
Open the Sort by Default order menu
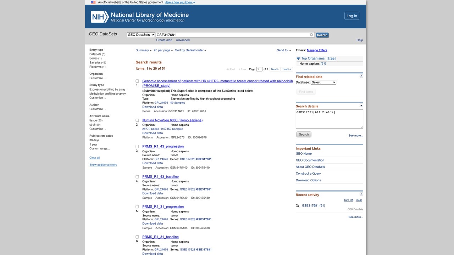pos(190,50)
